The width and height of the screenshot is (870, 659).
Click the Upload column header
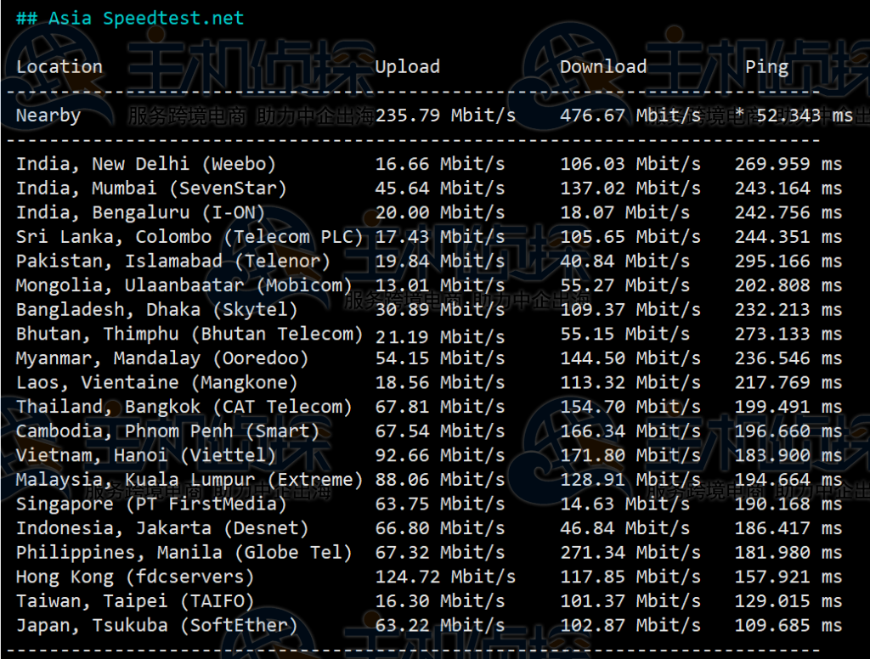[407, 66]
